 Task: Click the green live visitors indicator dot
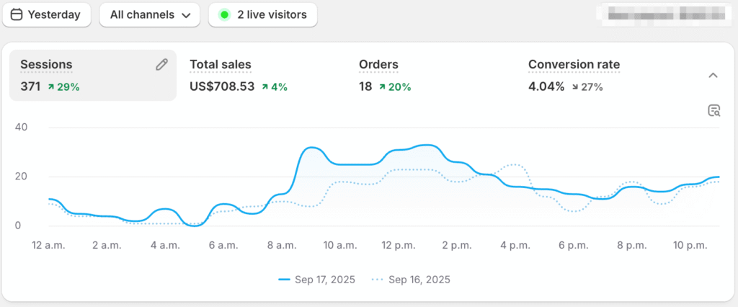click(x=224, y=14)
